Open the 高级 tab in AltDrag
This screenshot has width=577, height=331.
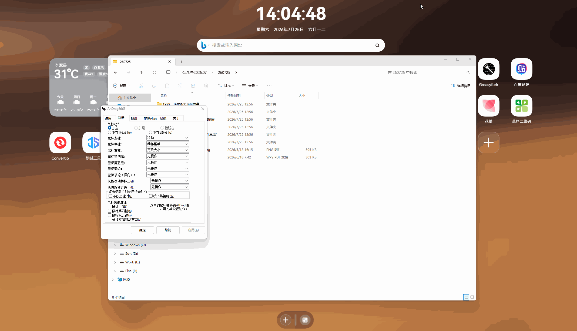tap(163, 118)
